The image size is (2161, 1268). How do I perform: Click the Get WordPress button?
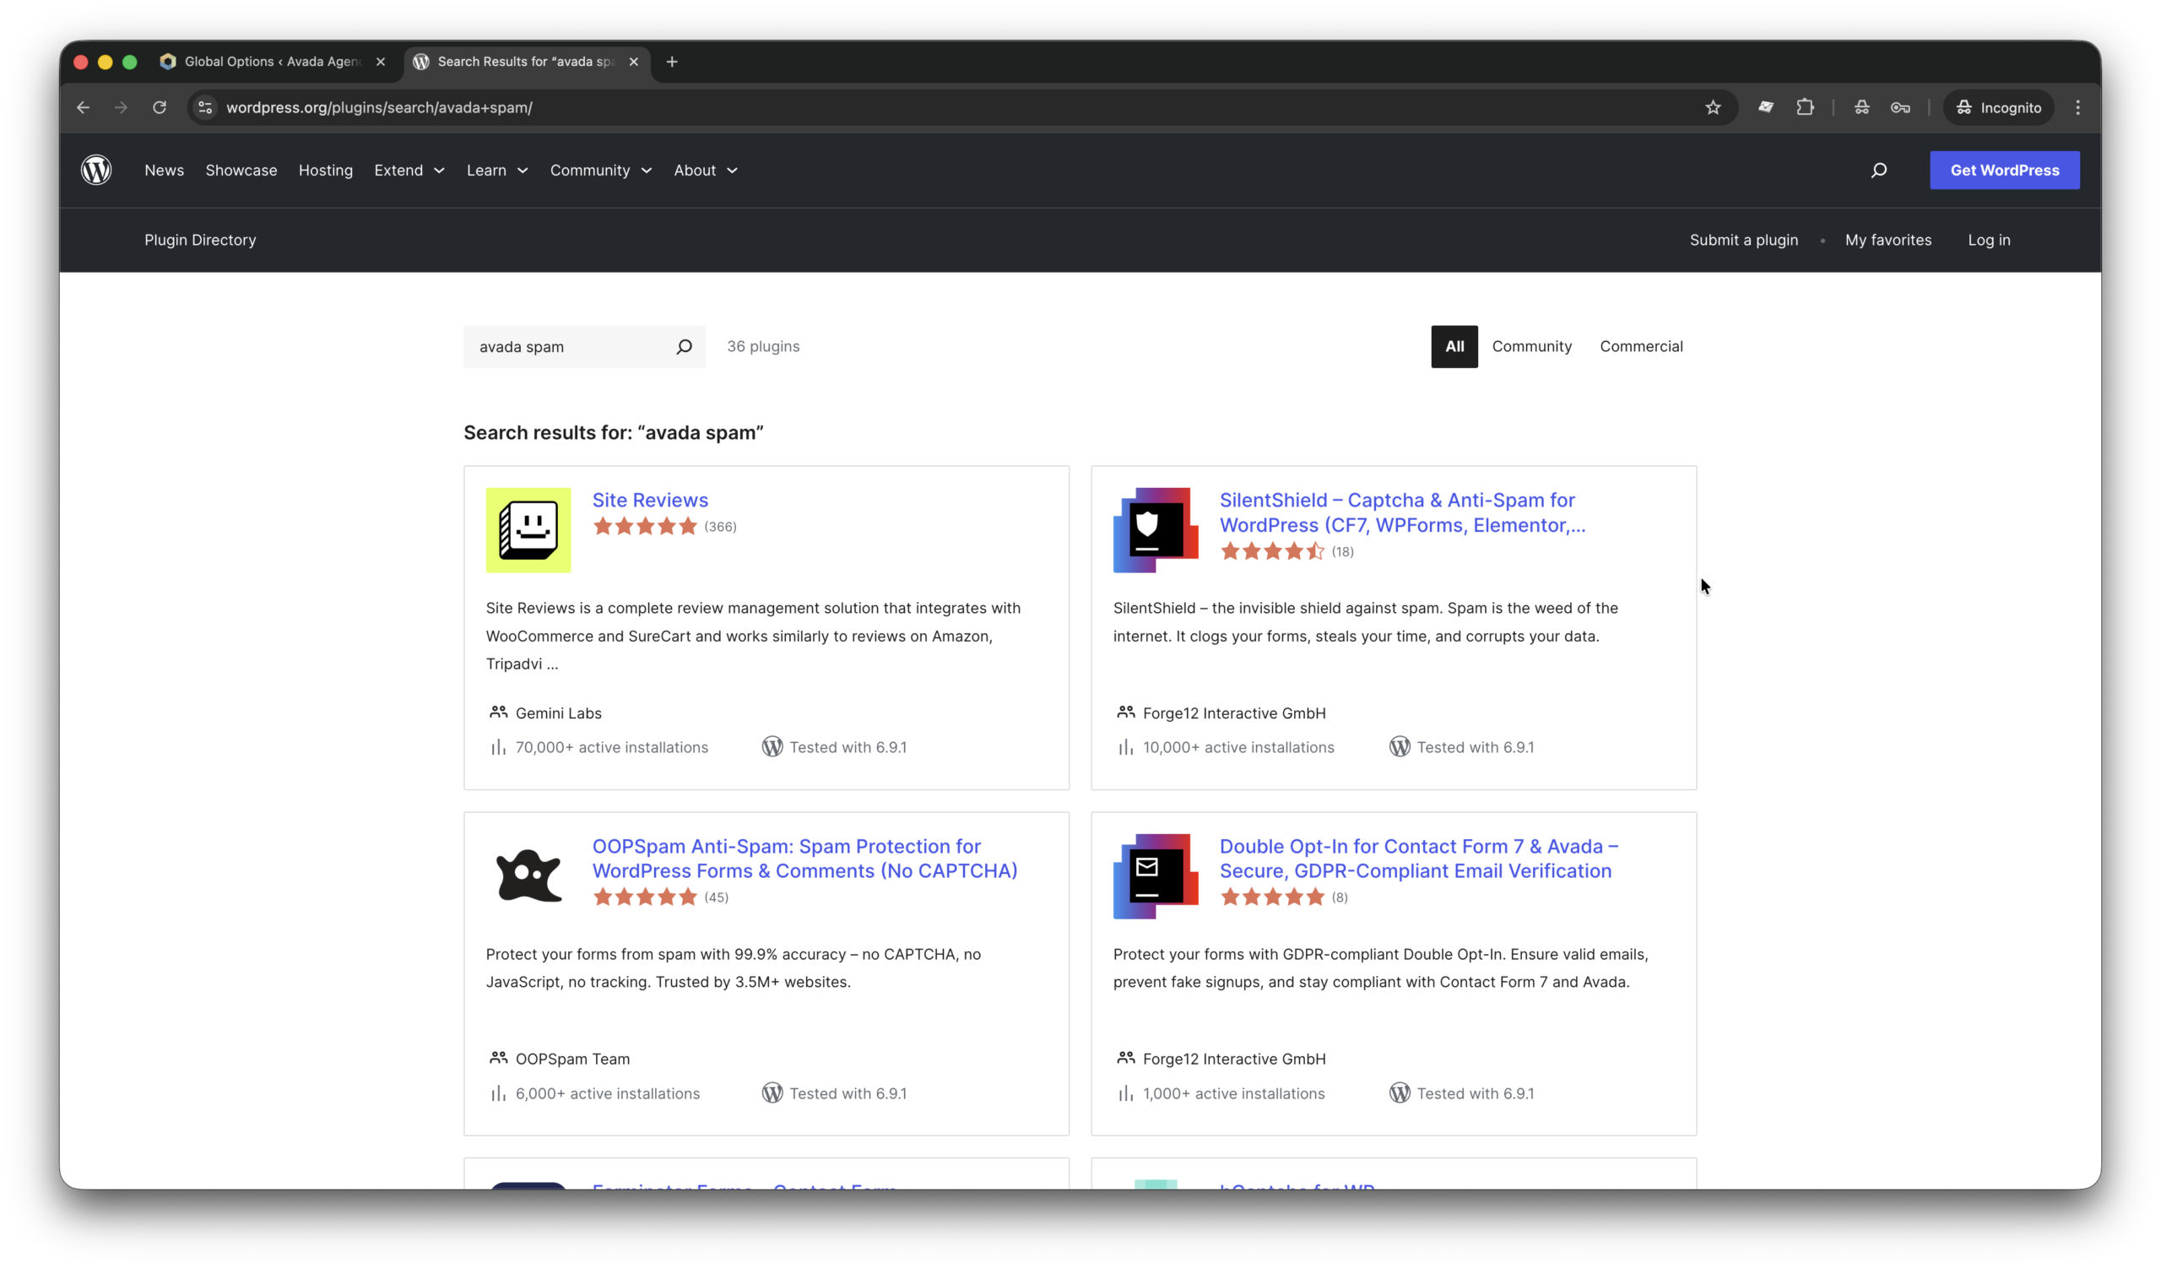2003,170
